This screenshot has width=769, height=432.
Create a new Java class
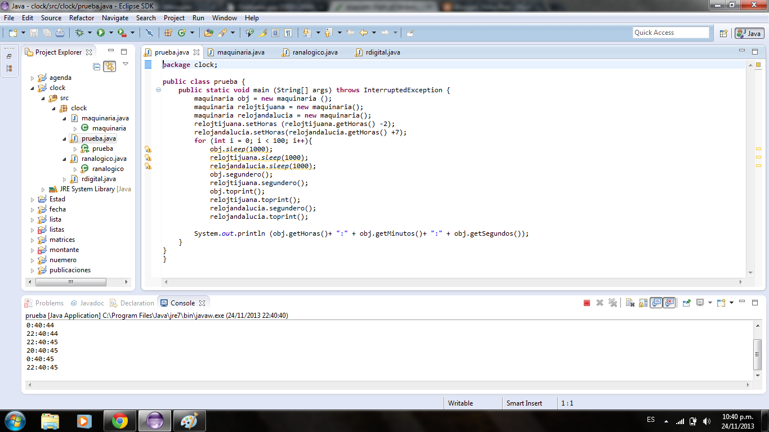[181, 32]
